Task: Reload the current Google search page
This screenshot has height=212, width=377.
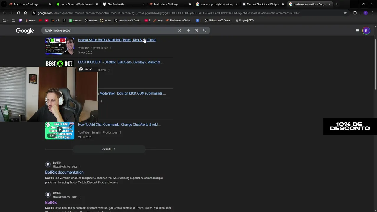Action: point(18,13)
